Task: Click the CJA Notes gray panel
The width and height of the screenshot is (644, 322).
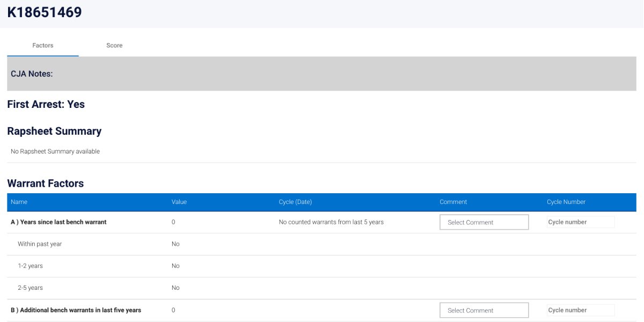Action: (x=321, y=74)
